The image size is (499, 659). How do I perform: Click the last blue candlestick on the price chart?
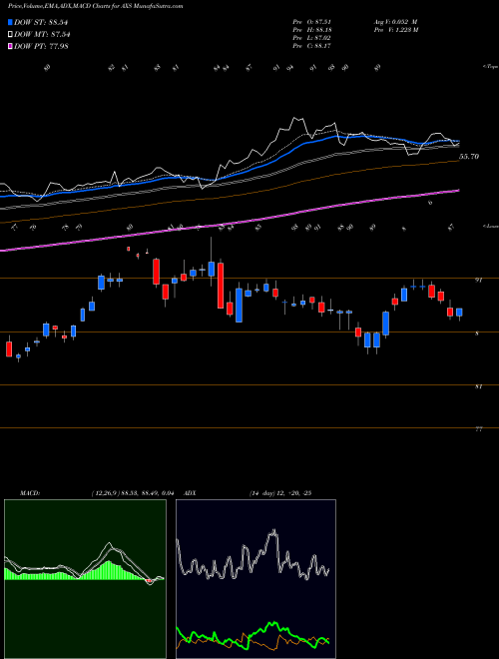(x=459, y=313)
